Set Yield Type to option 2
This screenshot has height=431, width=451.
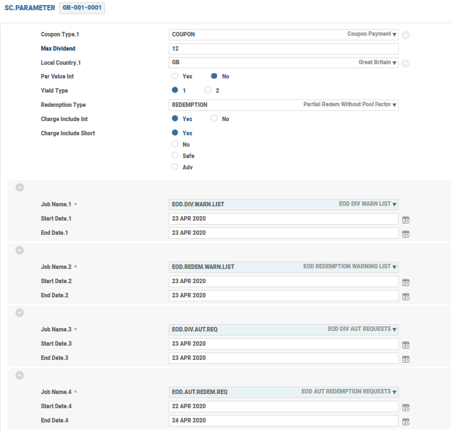pos(208,90)
